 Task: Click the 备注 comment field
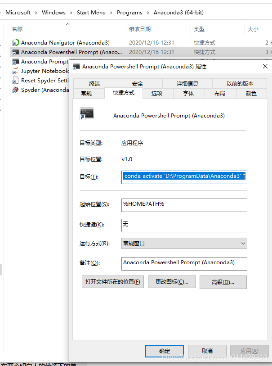[x=184, y=264]
